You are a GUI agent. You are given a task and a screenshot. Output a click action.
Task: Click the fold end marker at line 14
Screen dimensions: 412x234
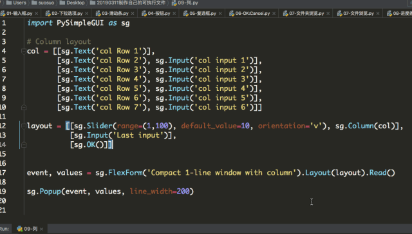click(x=24, y=145)
